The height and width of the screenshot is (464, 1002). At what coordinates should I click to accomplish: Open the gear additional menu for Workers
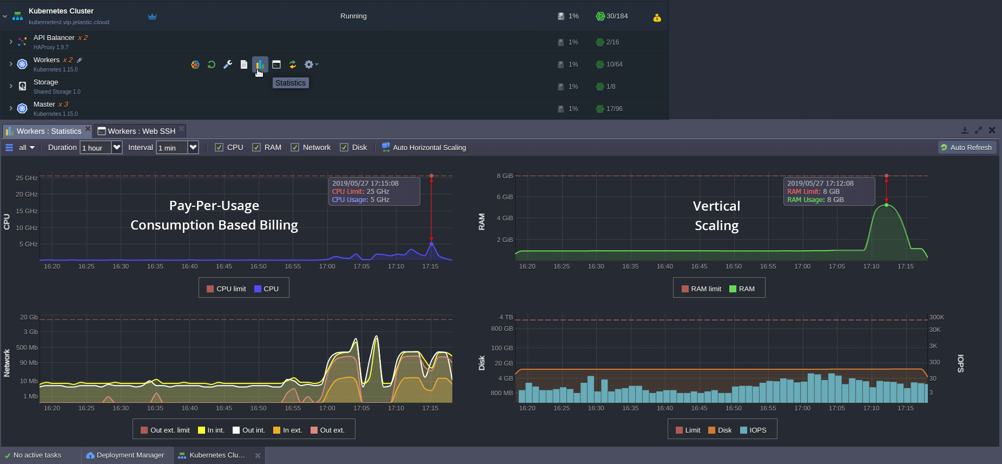click(311, 64)
